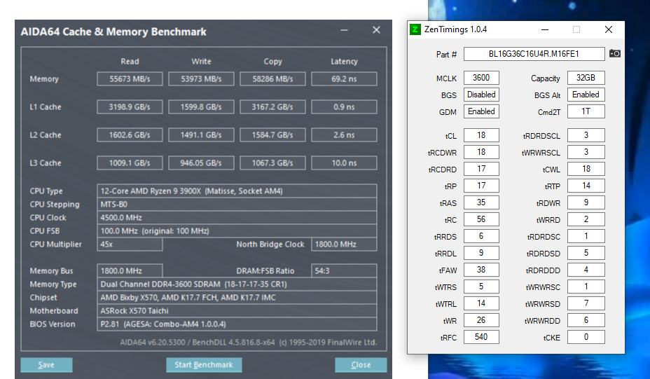Image resolution: width=650 pixels, height=379 pixels.
Task: Click the CPU Clock value 4500.0 MHz
Action: click(x=237, y=218)
